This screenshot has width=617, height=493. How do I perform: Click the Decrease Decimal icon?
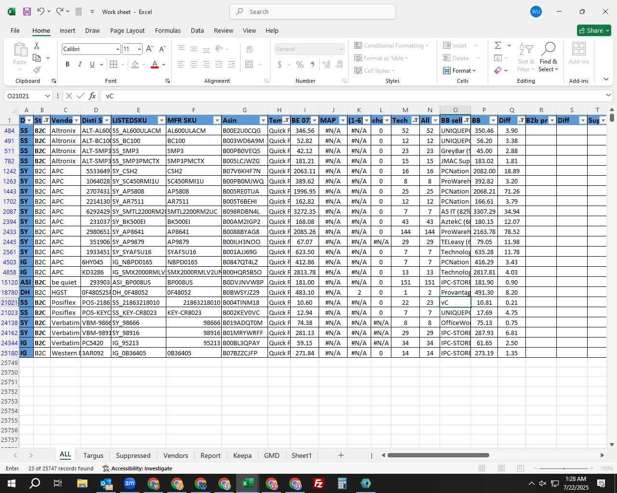(339, 64)
